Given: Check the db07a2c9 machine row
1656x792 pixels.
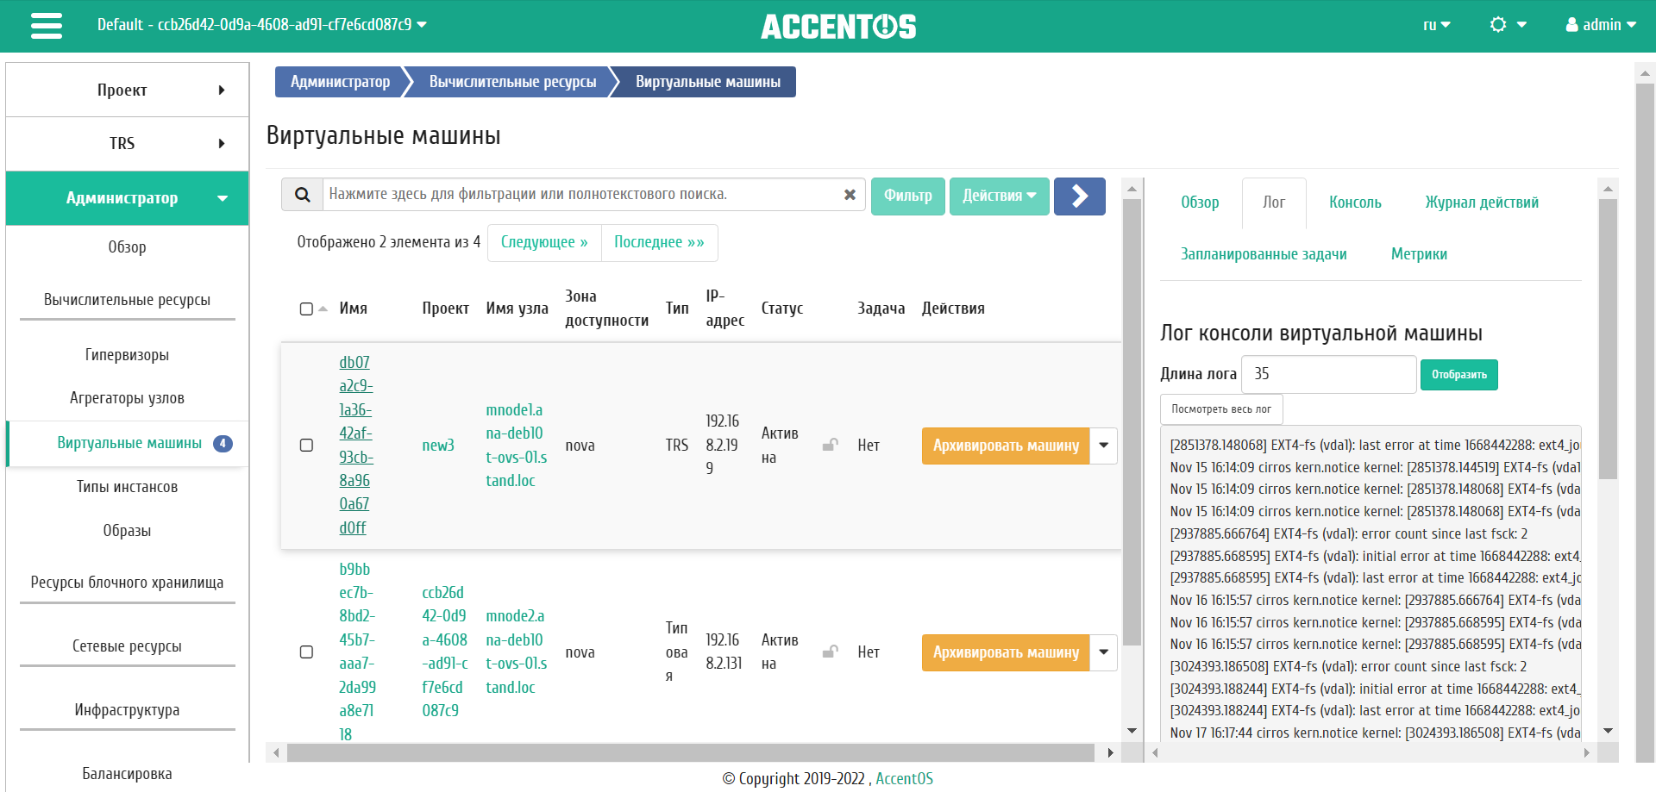Looking at the screenshot, I should click(x=306, y=446).
